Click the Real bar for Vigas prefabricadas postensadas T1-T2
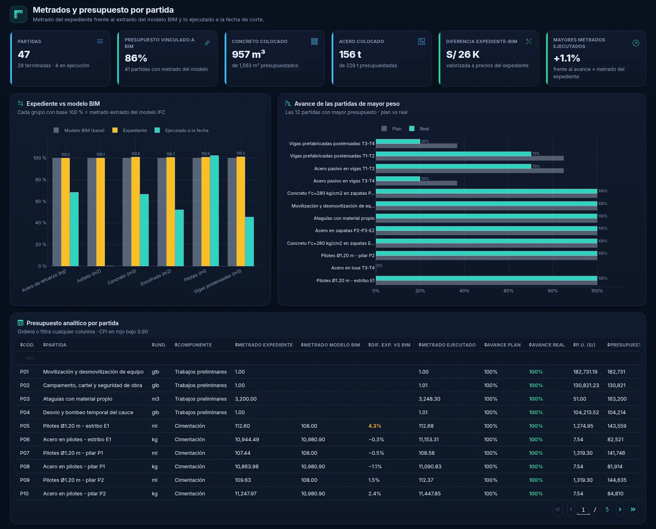Viewport: 656px width, 529px height. [x=453, y=154]
